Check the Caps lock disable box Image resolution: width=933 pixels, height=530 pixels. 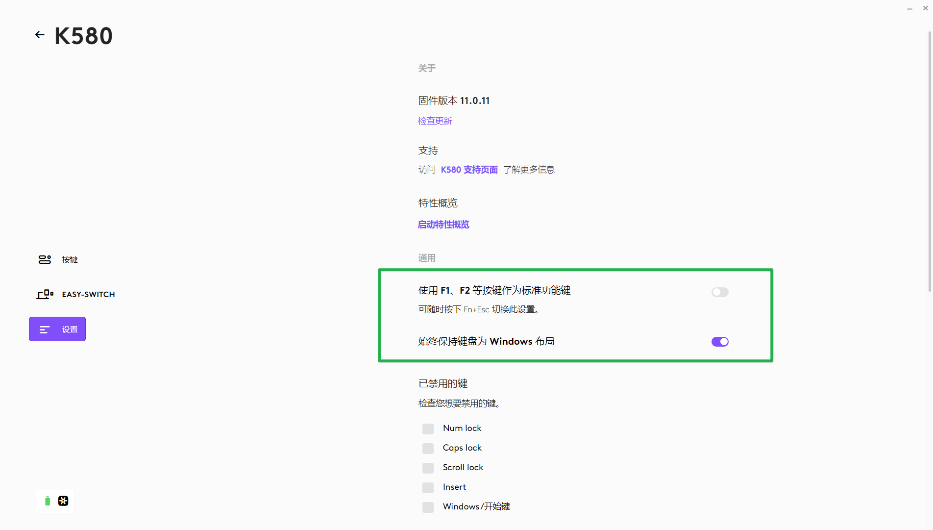click(428, 449)
